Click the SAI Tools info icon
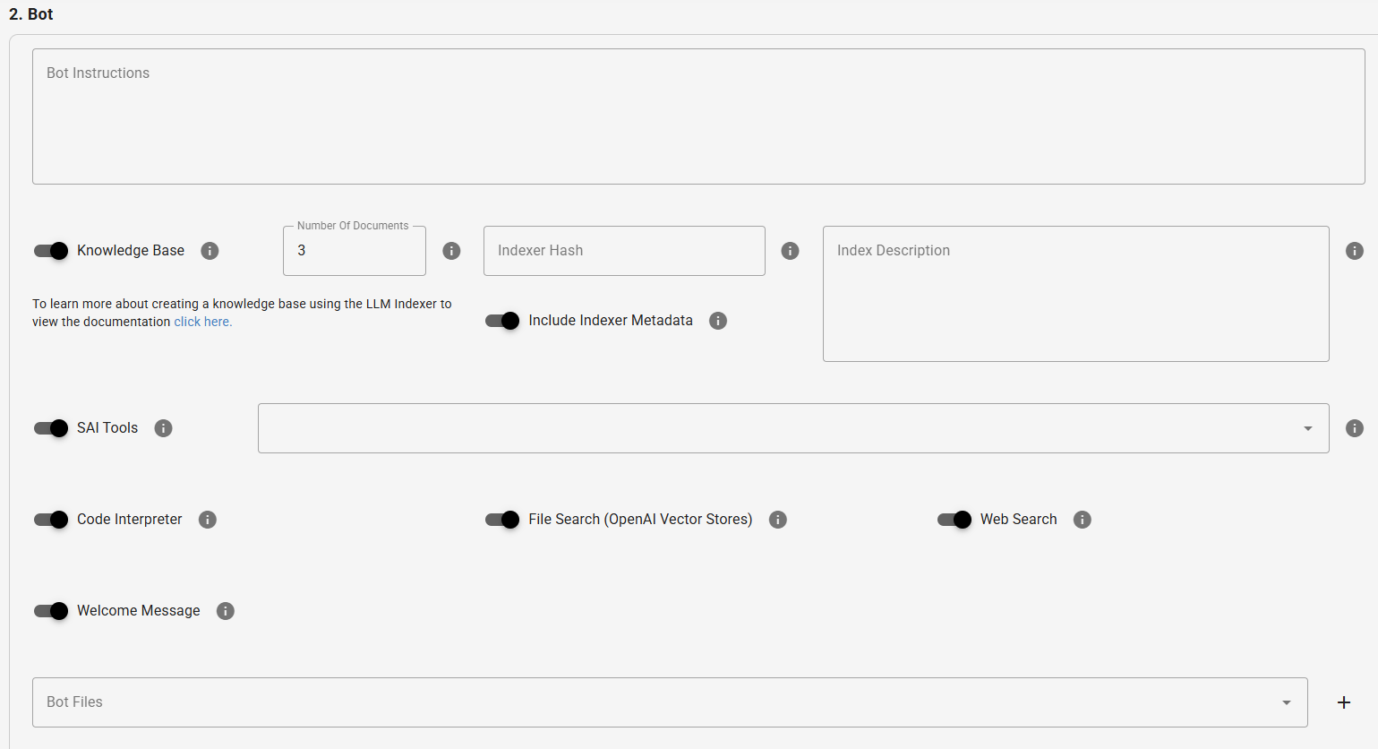 tap(163, 427)
